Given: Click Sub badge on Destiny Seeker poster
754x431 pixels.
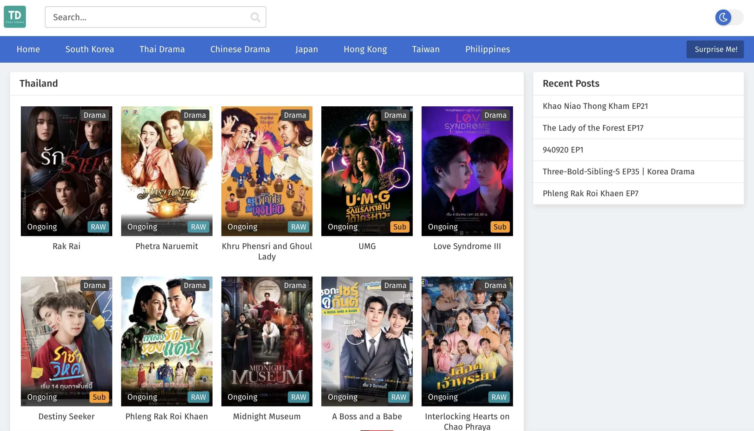Looking at the screenshot, I should [99, 397].
